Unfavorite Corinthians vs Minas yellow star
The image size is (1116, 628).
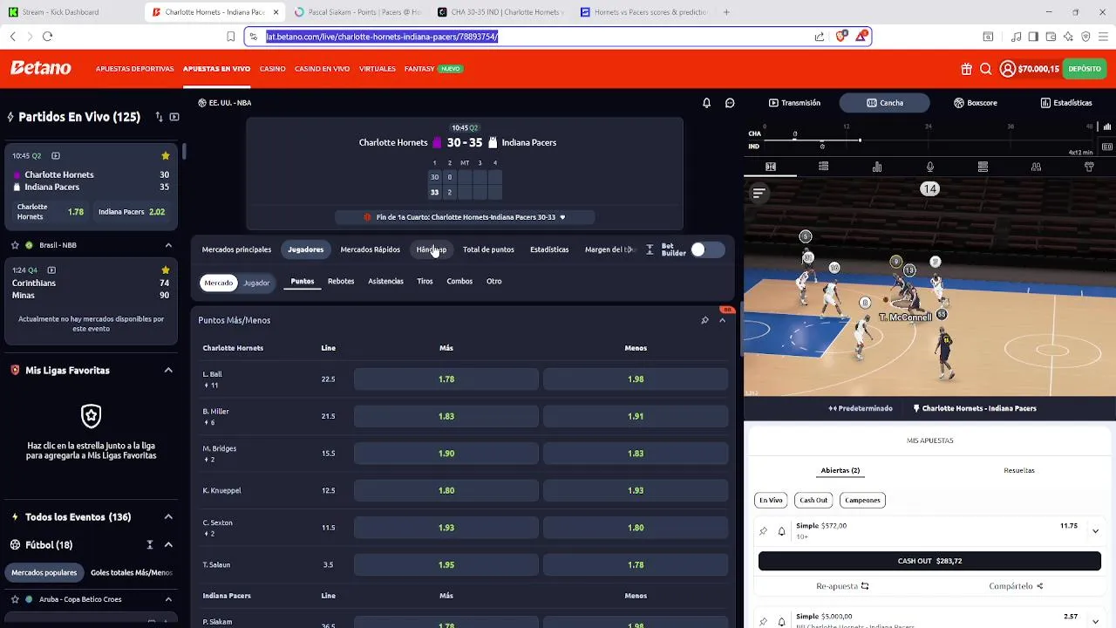[x=165, y=270]
